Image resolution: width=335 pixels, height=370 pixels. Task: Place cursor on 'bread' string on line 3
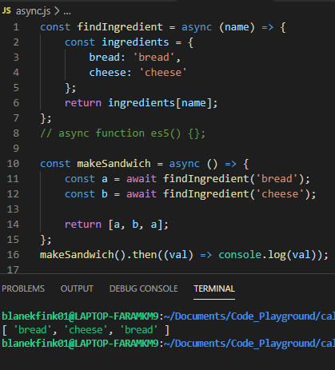click(x=154, y=58)
